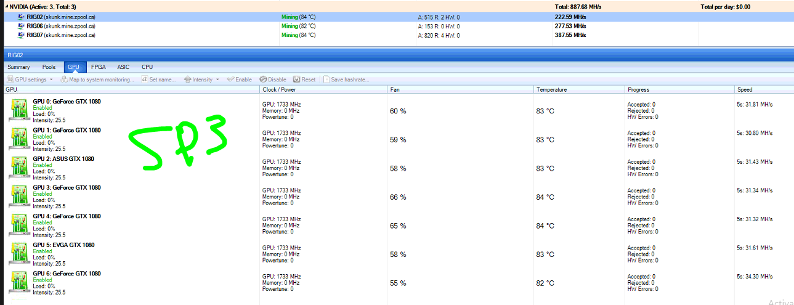The image size is (794, 305).
Task: Click the GPU 0 card icon
Action: [19, 110]
